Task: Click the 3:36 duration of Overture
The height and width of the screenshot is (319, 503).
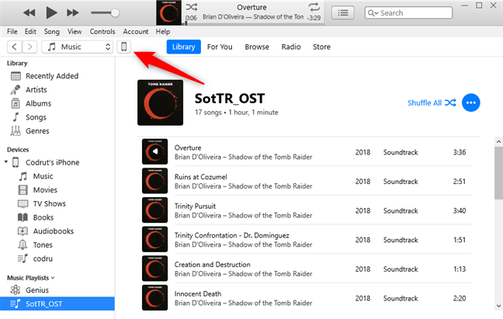Action: pyautogui.click(x=460, y=152)
